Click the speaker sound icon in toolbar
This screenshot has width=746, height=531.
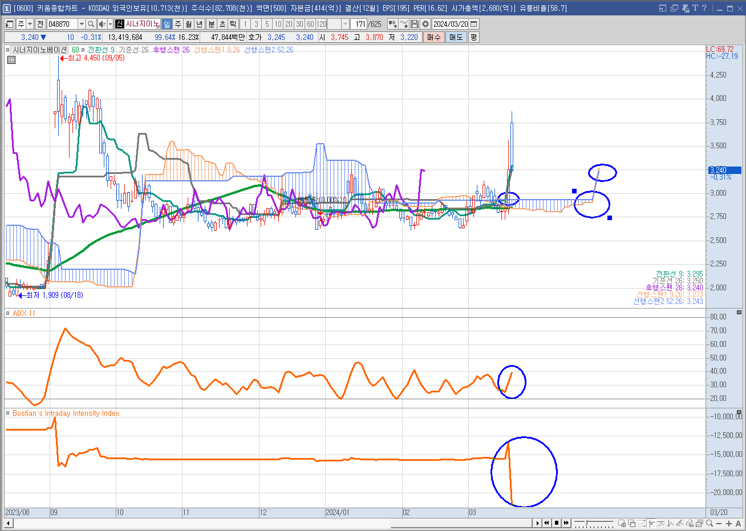[102, 24]
